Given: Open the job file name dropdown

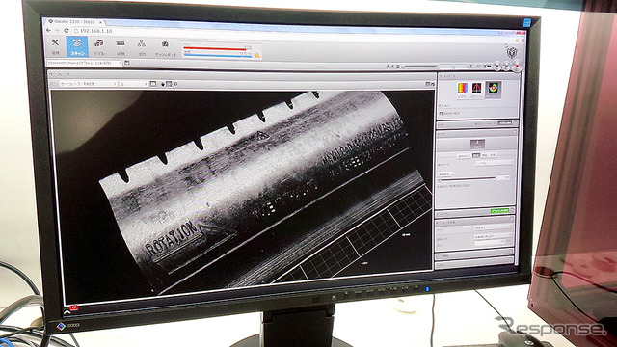Looking at the screenshot, I should [x=84, y=63].
